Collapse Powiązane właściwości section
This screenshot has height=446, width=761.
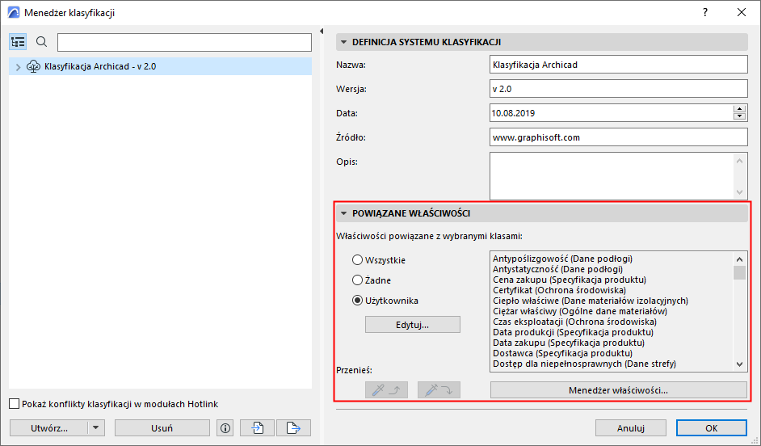point(343,213)
